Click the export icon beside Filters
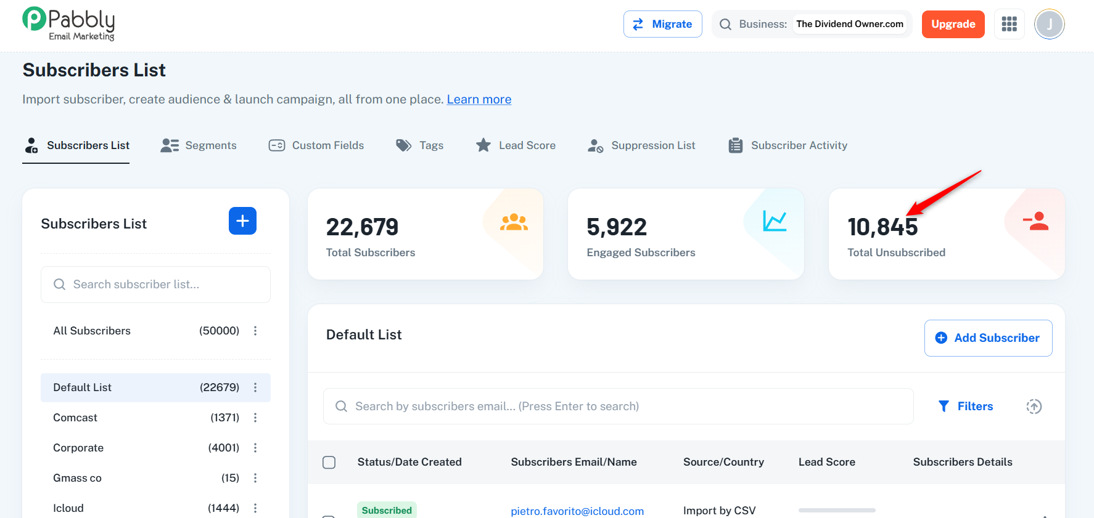 tap(1034, 407)
